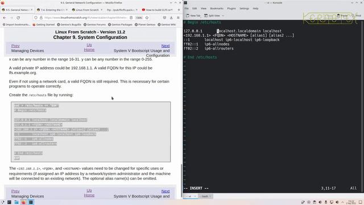Switch to the ftp lfs-packages tab

[x=122, y=10]
